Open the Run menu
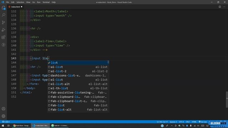 click(38, 2)
